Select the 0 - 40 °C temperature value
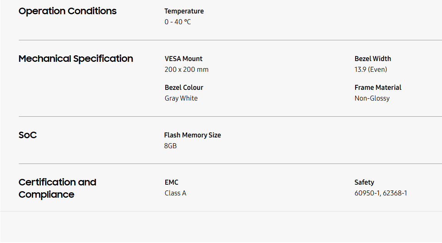Screen dimensions: 442x243 coord(178,22)
